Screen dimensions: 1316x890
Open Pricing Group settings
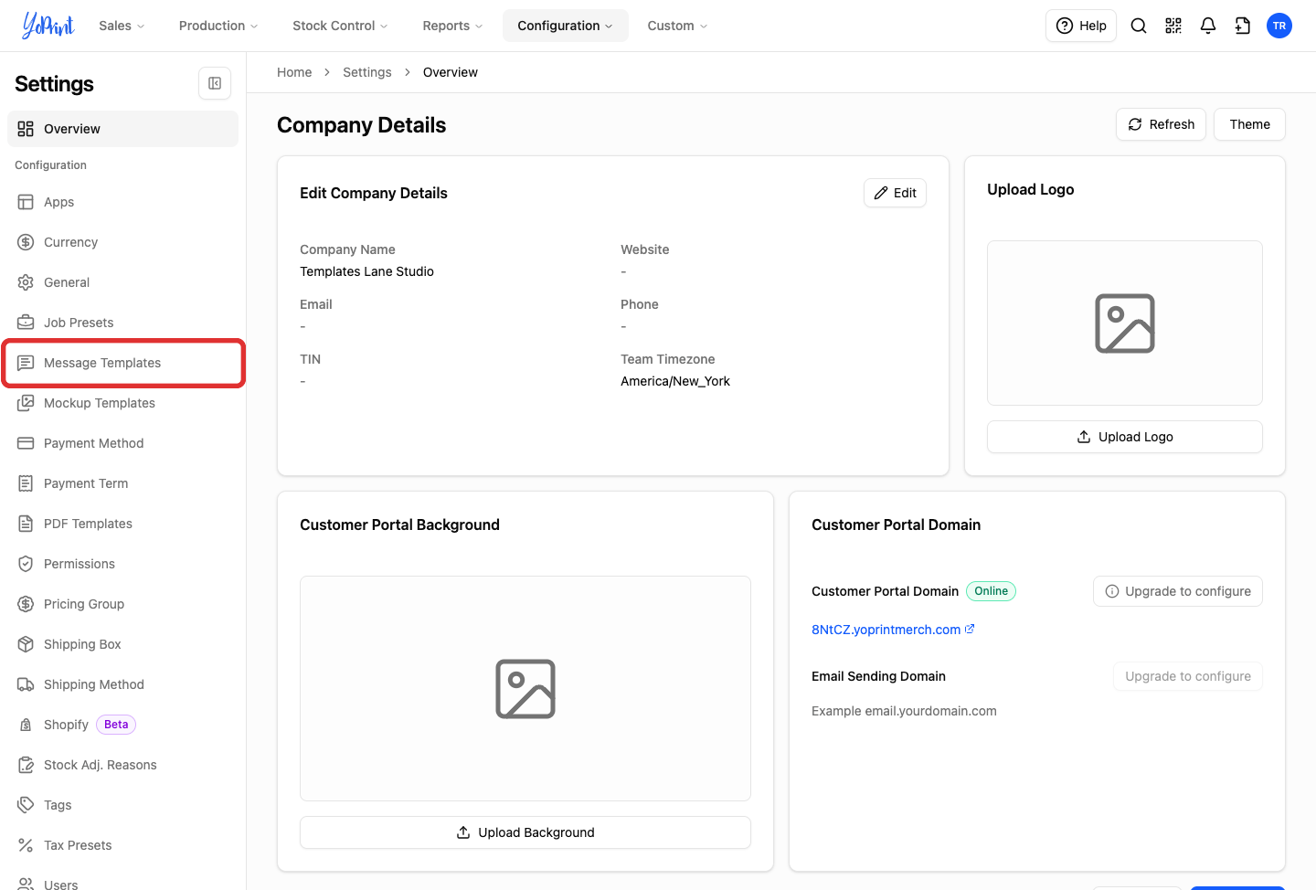tap(122, 604)
